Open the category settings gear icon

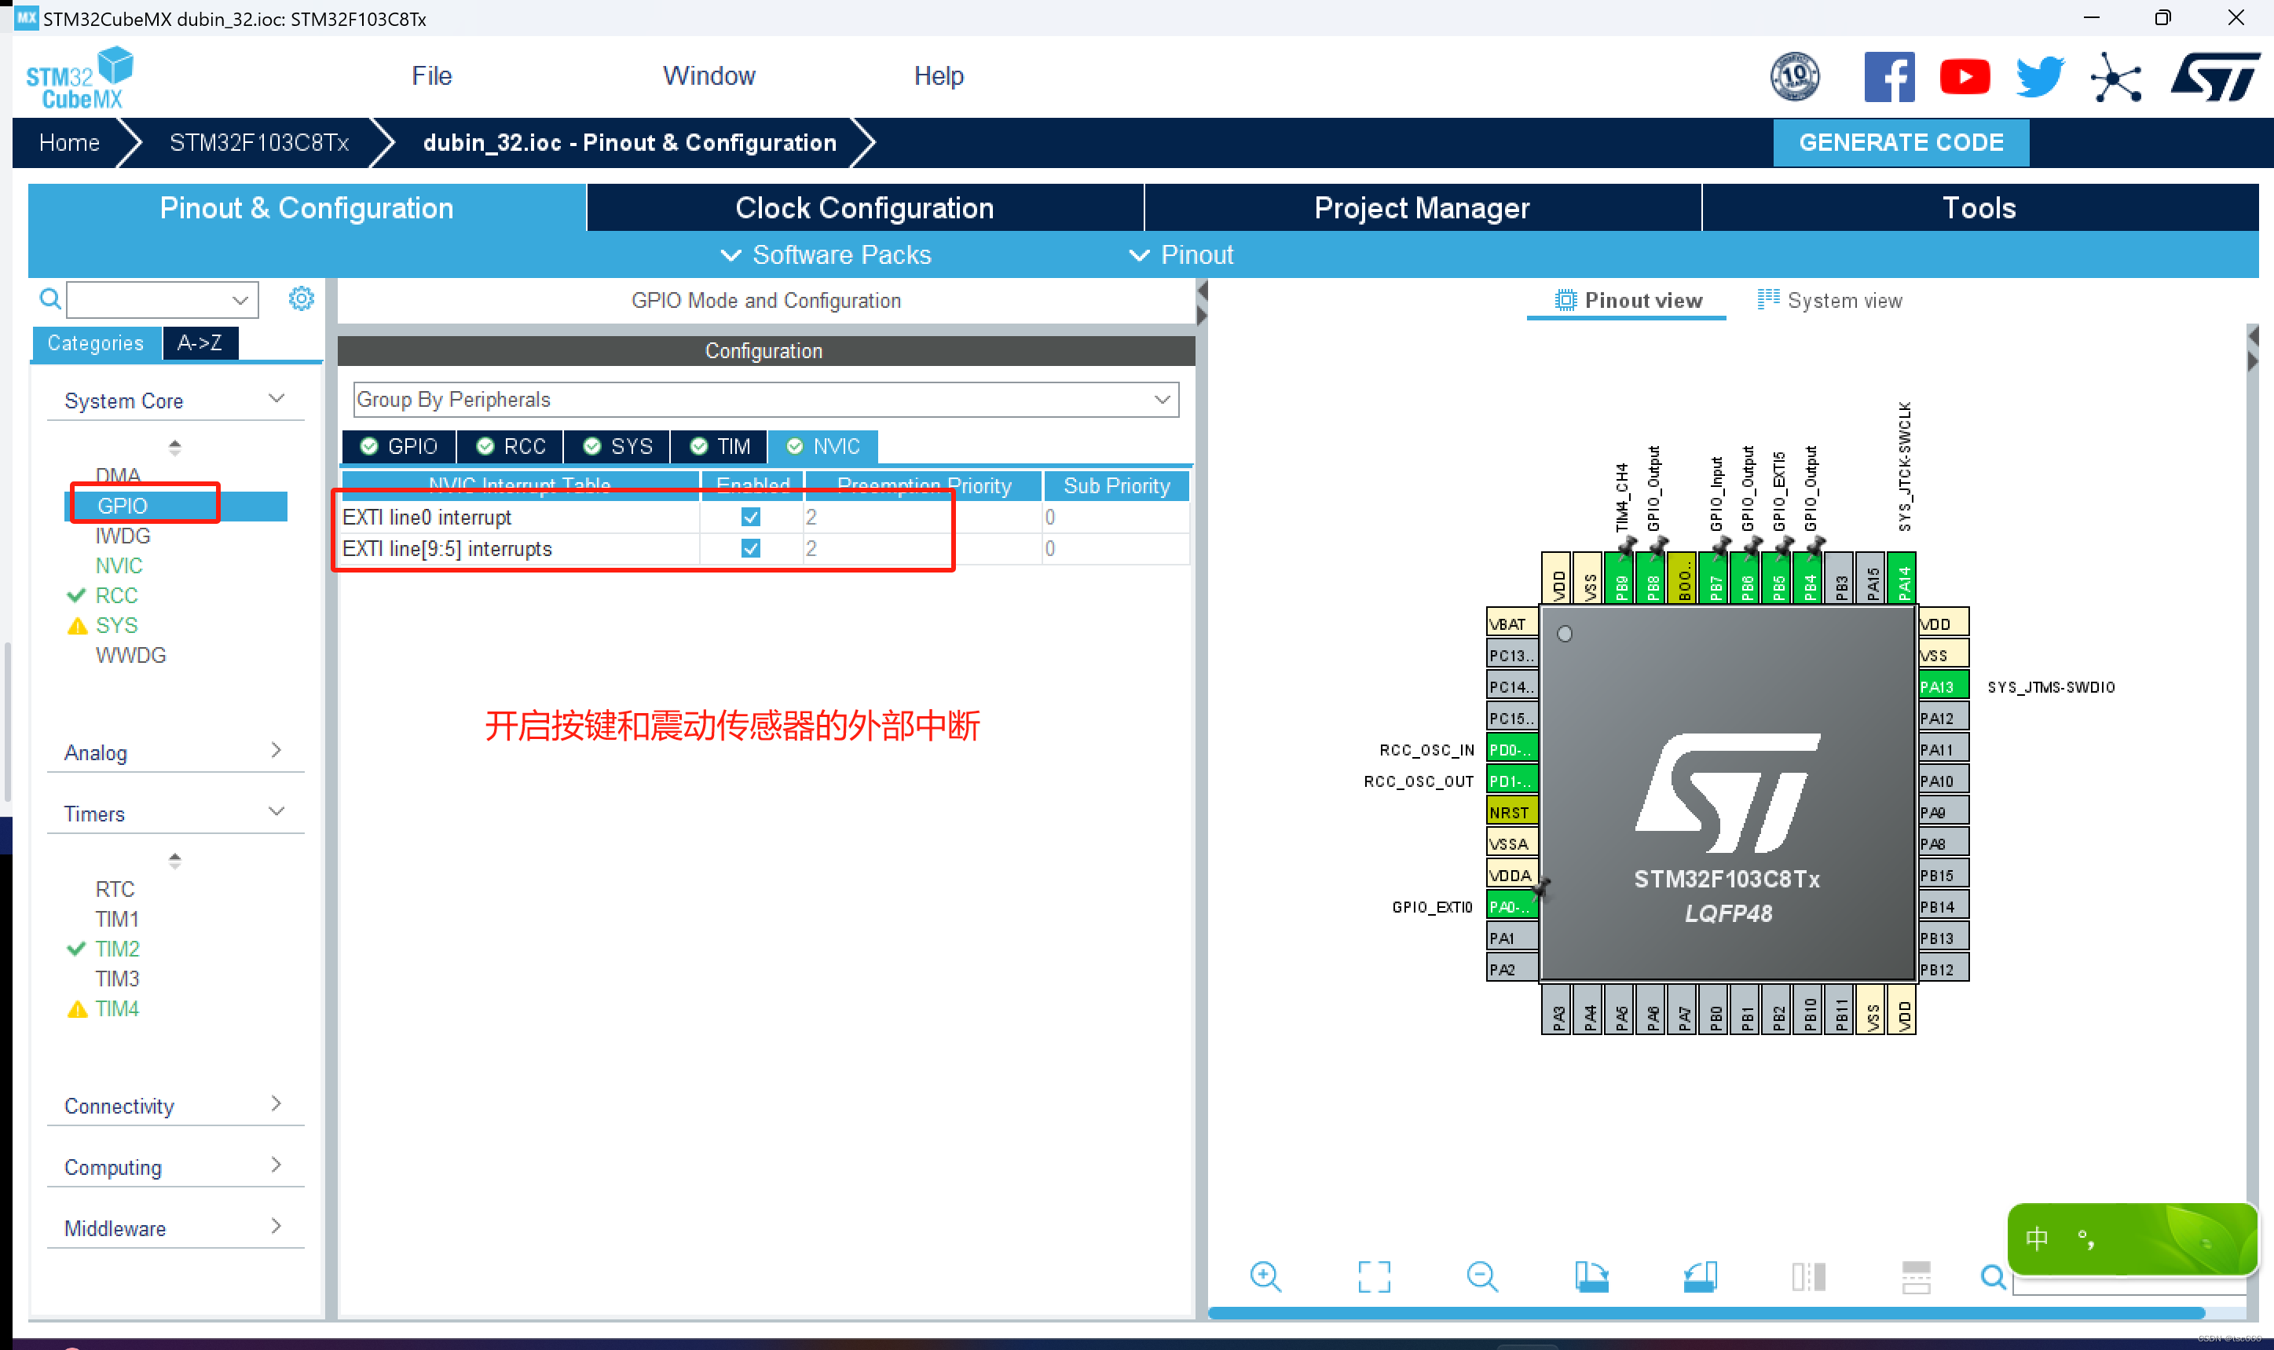coord(301,298)
